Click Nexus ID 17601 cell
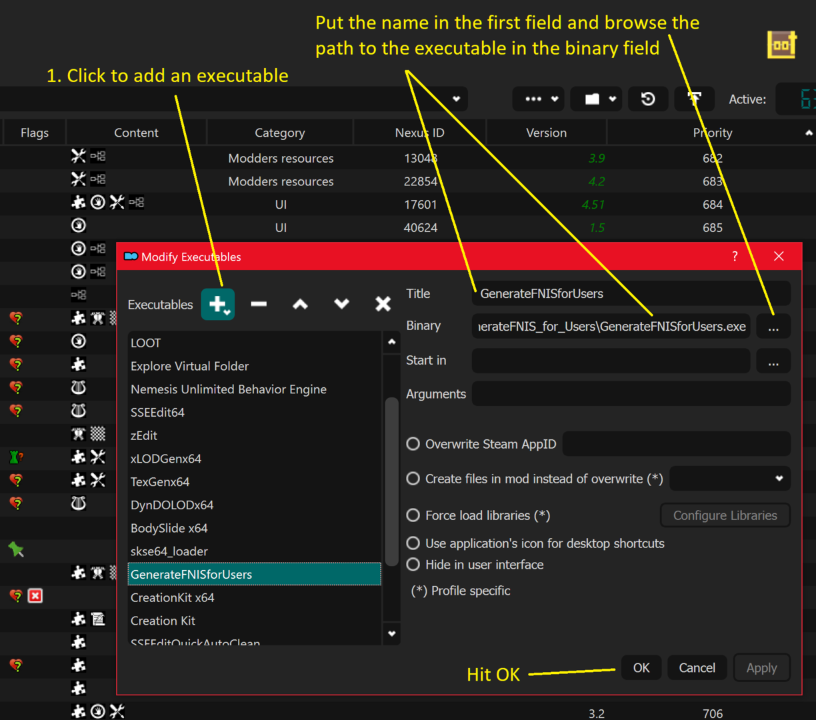Screen dimensions: 816x720 pyautogui.click(x=420, y=205)
